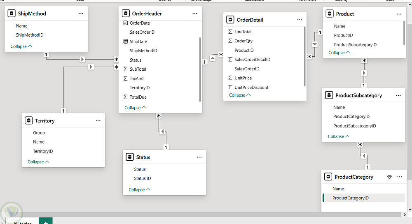Click the OrderHeader table's vertical scrollbar

click(200, 69)
